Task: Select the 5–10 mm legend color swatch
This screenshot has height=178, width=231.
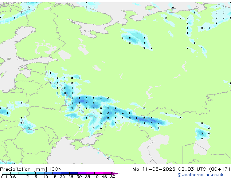Action: pos(40,173)
